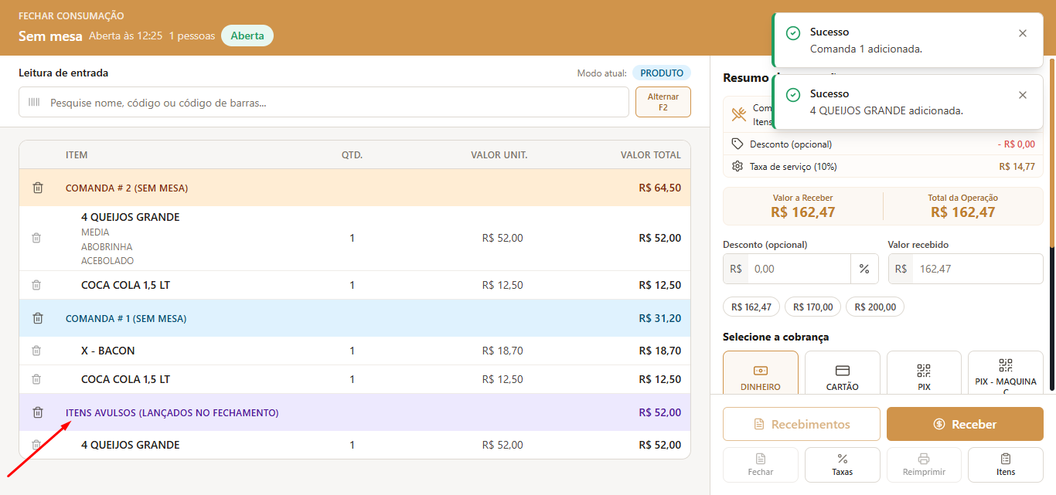The height and width of the screenshot is (495, 1056).
Task: Click the 'COMANDA # 1 (SEM MESA)' header text
Action: tap(126, 318)
